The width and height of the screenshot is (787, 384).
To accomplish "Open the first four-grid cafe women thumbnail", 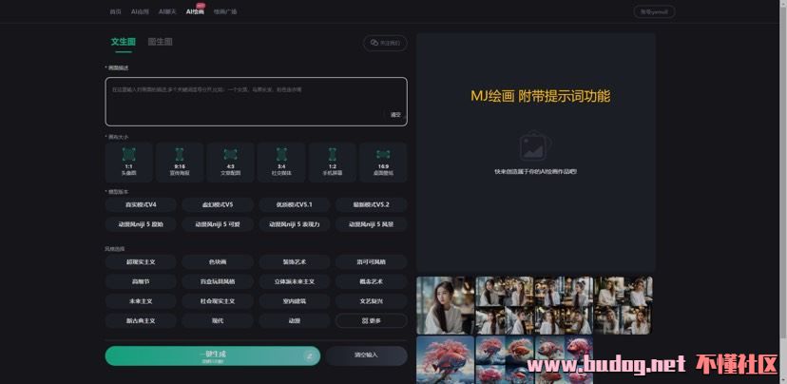I will pos(505,305).
